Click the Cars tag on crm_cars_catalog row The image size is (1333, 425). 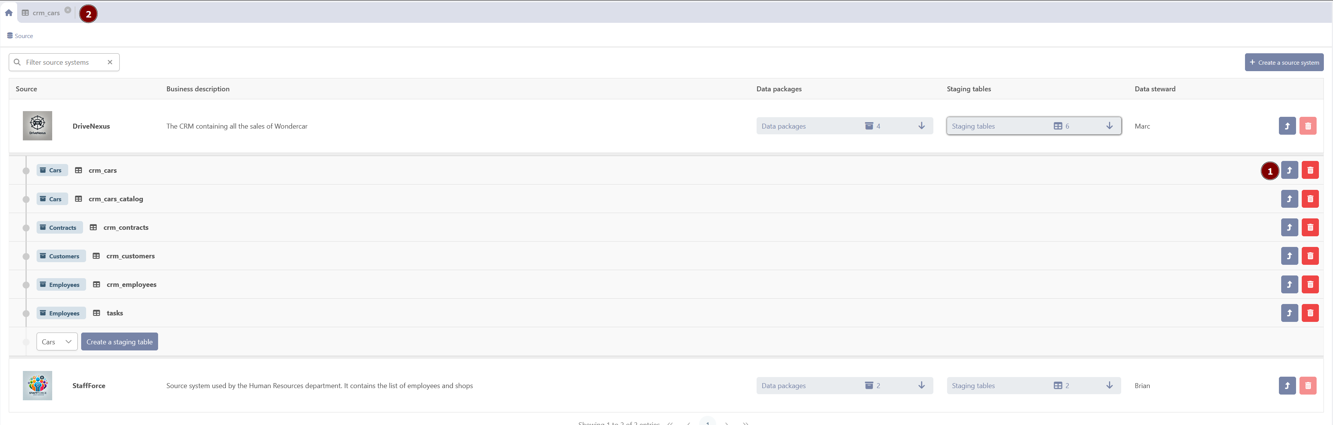[52, 199]
